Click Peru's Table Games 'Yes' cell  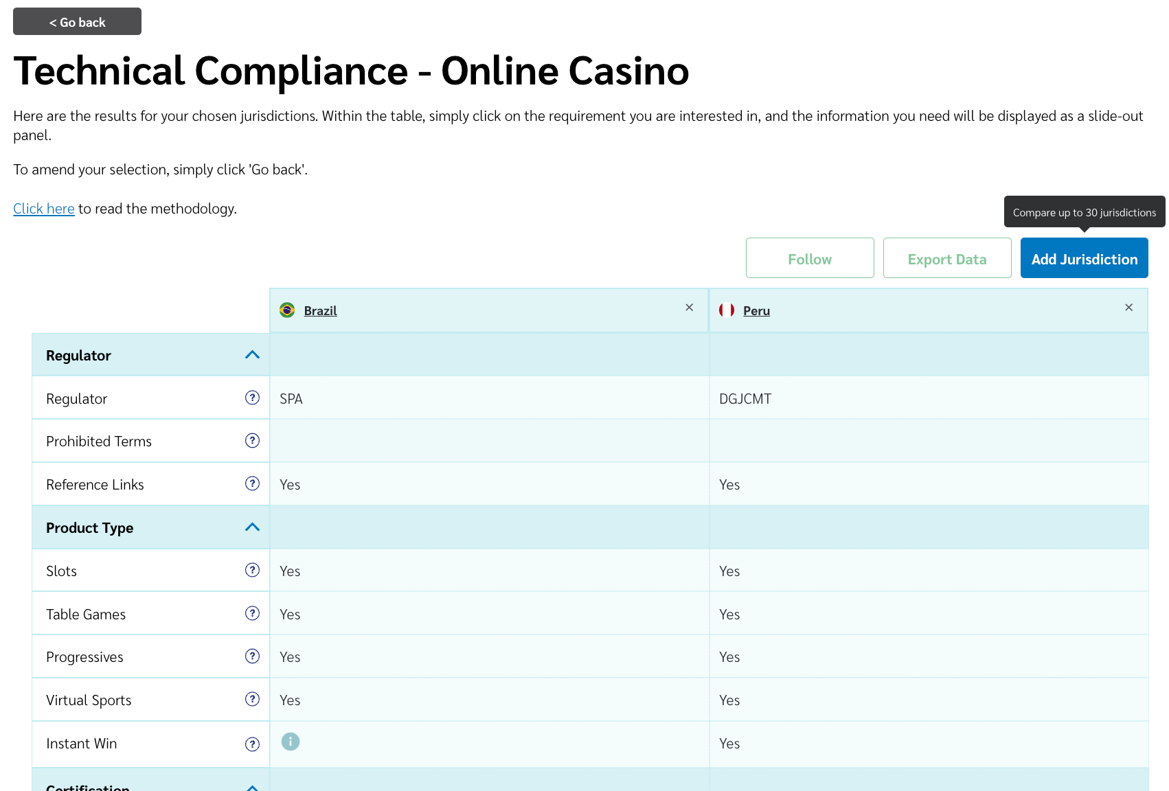929,614
